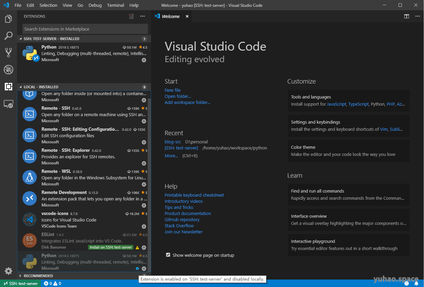Open the Explorer view in activity bar
This screenshot has width=424, height=287.
click(x=9, y=19)
